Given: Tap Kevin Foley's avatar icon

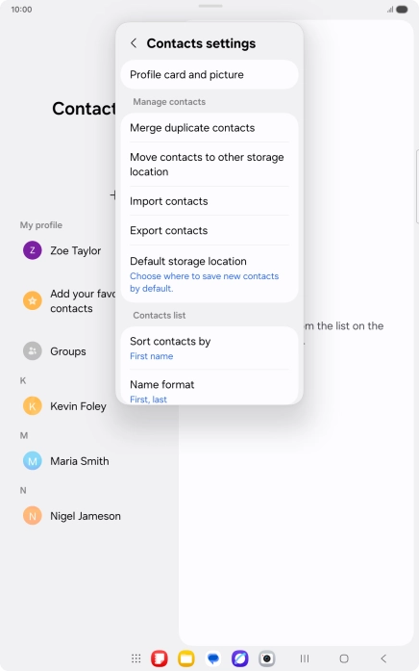Looking at the screenshot, I should click(x=33, y=406).
